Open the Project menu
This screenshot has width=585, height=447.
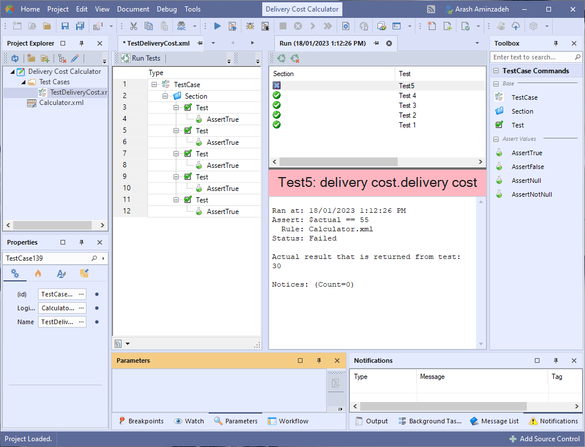click(x=58, y=9)
